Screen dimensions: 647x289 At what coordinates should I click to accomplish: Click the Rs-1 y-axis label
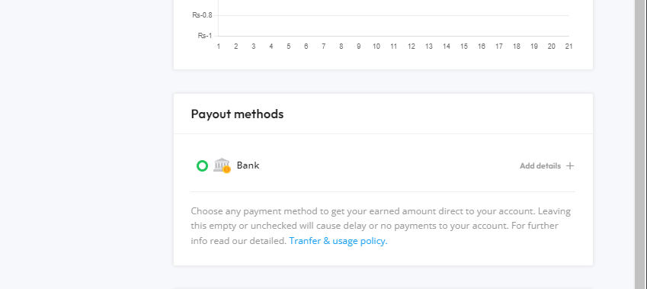pos(205,36)
